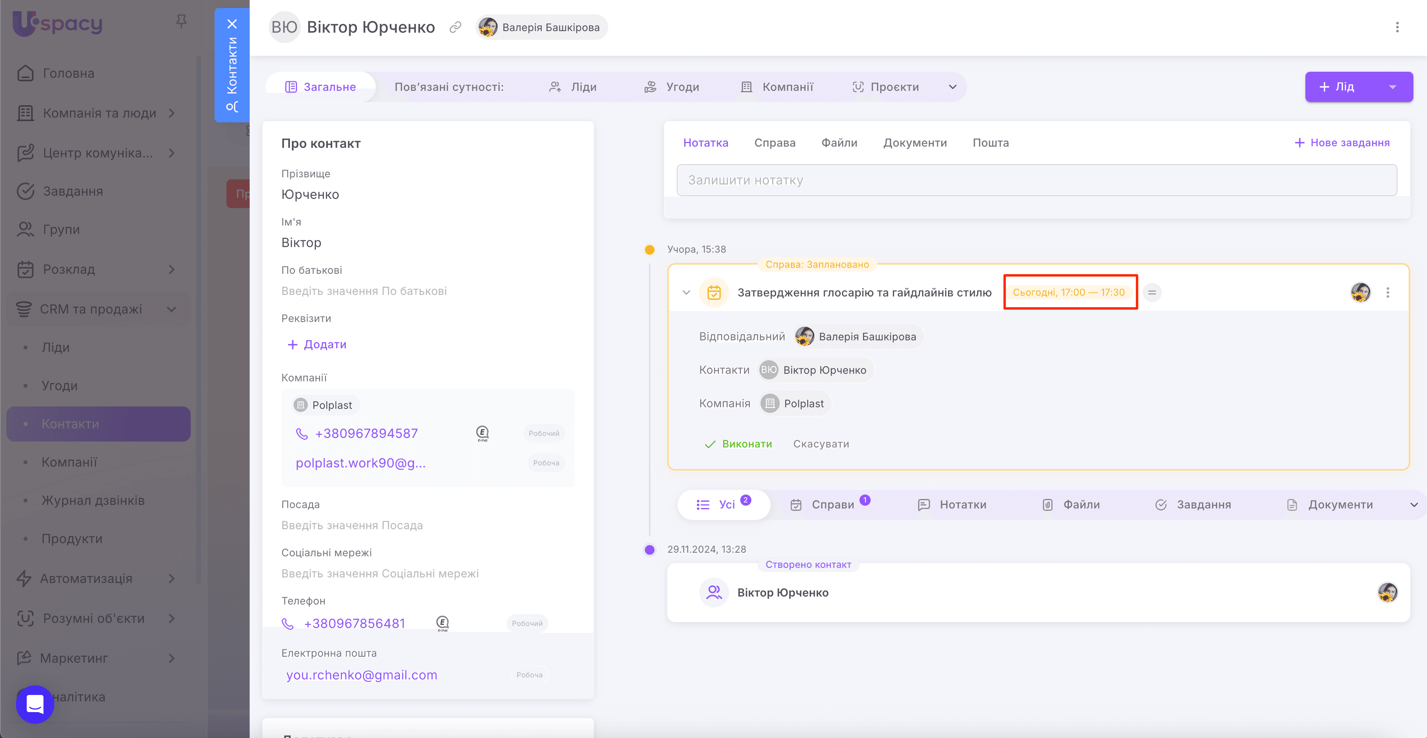Add requisites with the Додати link
The width and height of the screenshot is (1427, 738).
(x=317, y=344)
